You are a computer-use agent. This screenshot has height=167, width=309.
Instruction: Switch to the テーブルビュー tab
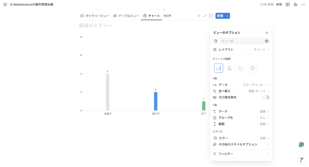point(126,16)
